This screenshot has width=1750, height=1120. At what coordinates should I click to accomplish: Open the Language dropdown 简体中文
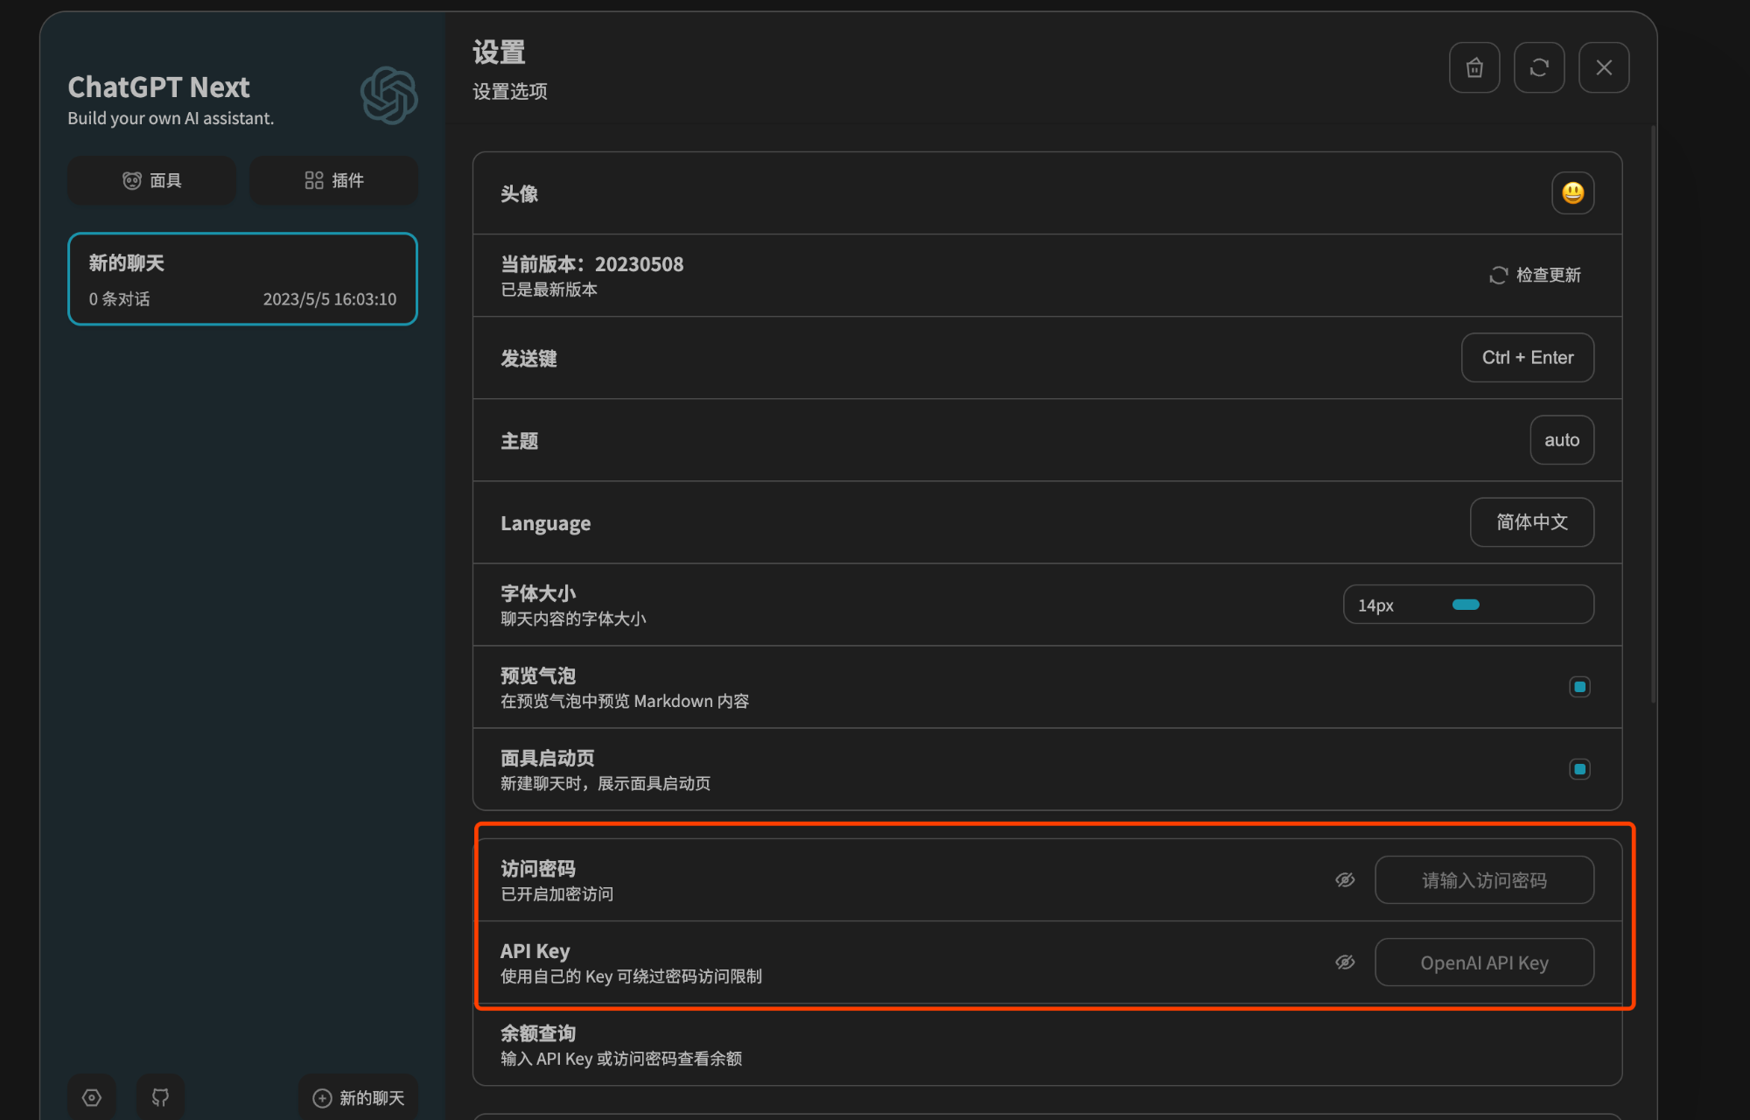[1532, 522]
